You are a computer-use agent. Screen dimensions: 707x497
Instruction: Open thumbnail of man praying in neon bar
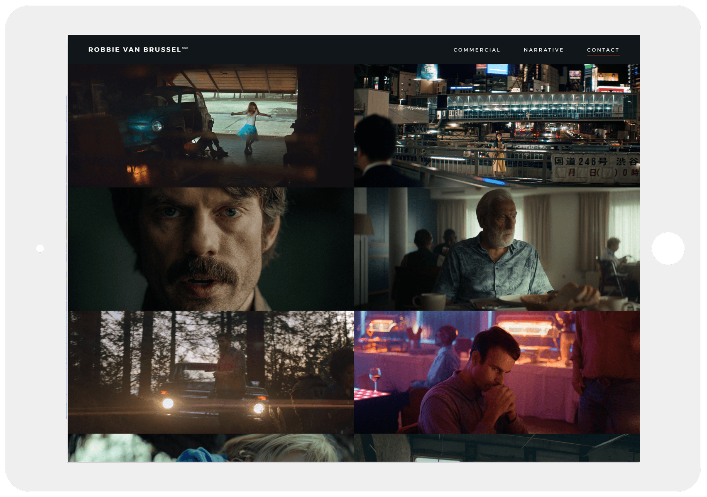[x=497, y=372]
